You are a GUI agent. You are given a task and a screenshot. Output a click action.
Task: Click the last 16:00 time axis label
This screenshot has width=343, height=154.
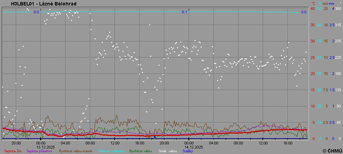tap(287, 143)
